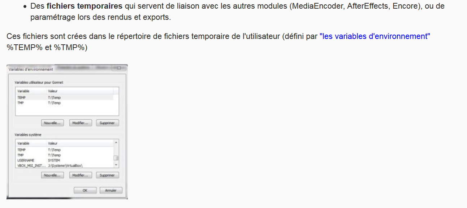Select the TEMP row in Variables système
Screen dimensions: 467x208
coord(65,150)
